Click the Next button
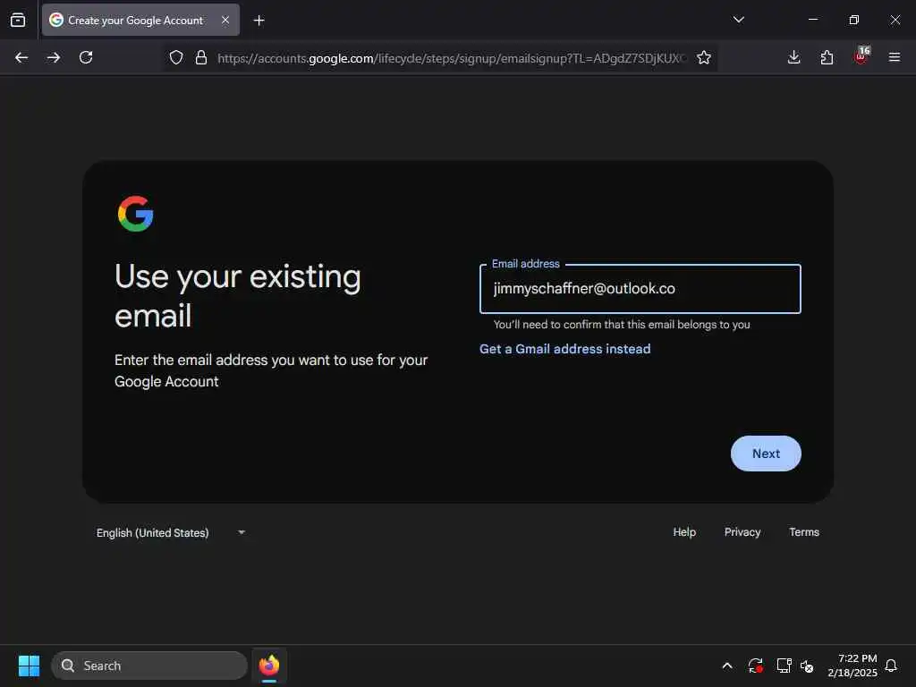The height and width of the screenshot is (687, 916). pos(766,454)
